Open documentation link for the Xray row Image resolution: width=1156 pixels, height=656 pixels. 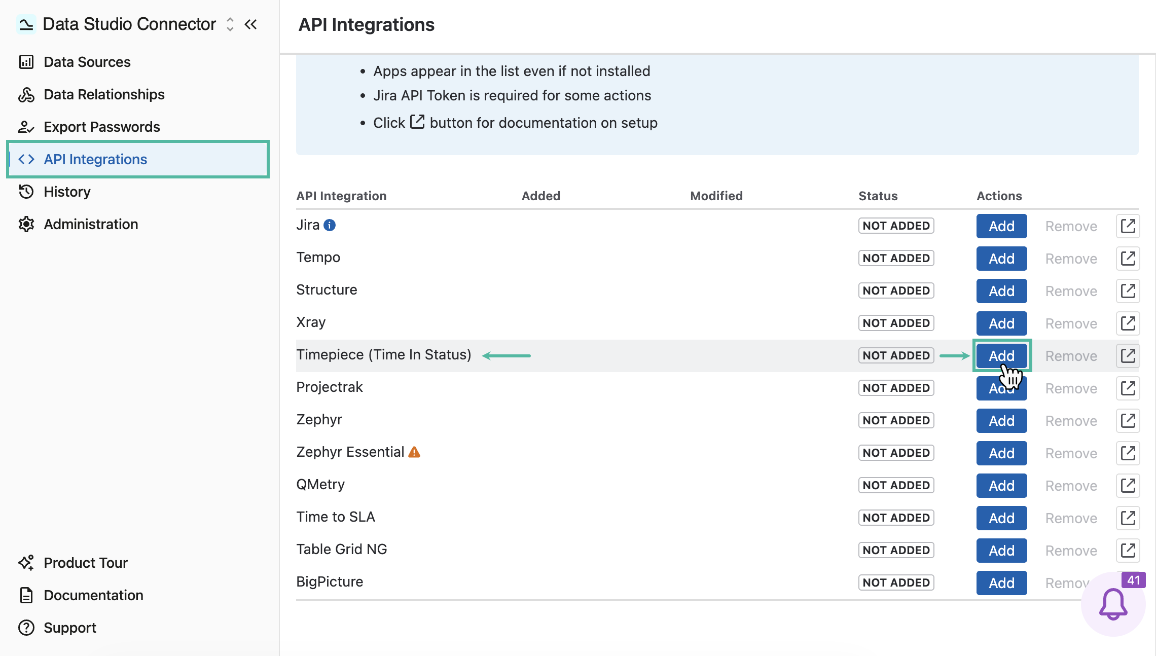(x=1128, y=323)
